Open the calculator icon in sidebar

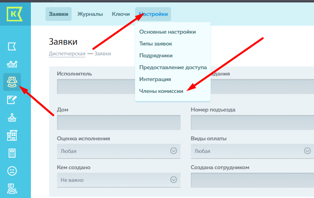(x=12, y=153)
